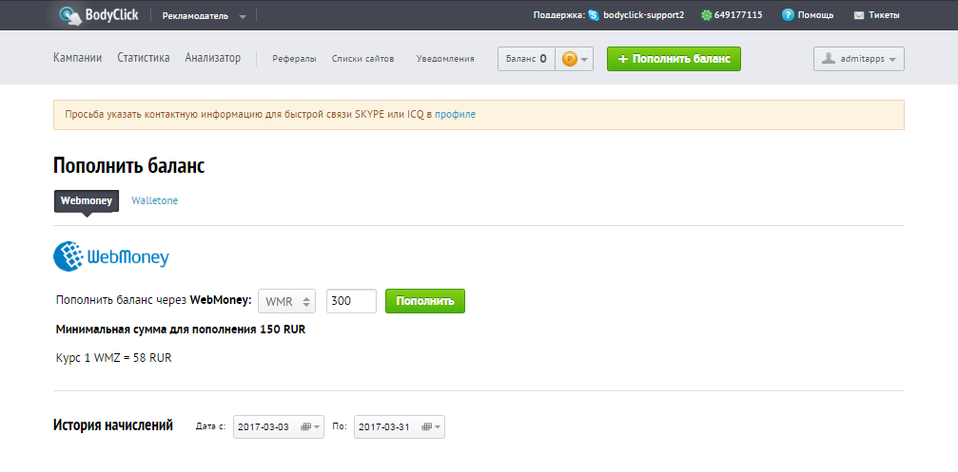
Task: Click the user avatar icon beside admitapps
Action: (829, 59)
